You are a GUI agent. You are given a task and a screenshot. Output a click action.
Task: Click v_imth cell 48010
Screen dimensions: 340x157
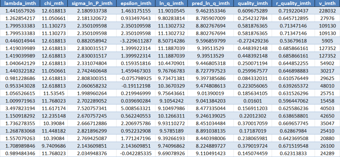coord(327,85)
